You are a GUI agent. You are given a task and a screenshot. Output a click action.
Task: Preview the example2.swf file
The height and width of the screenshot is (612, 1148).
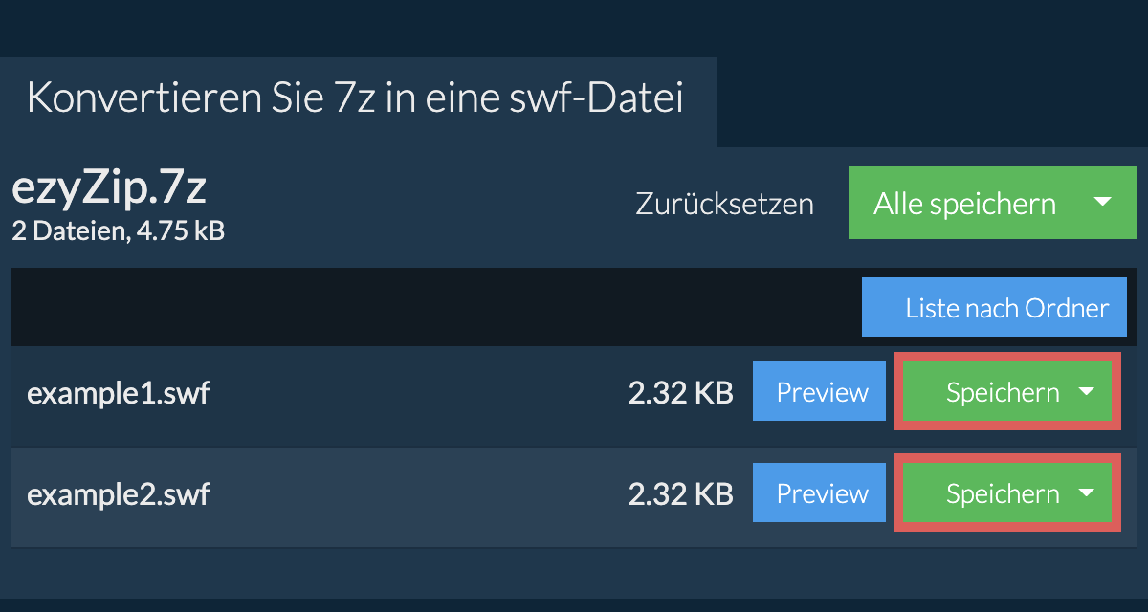pyautogui.click(x=822, y=494)
